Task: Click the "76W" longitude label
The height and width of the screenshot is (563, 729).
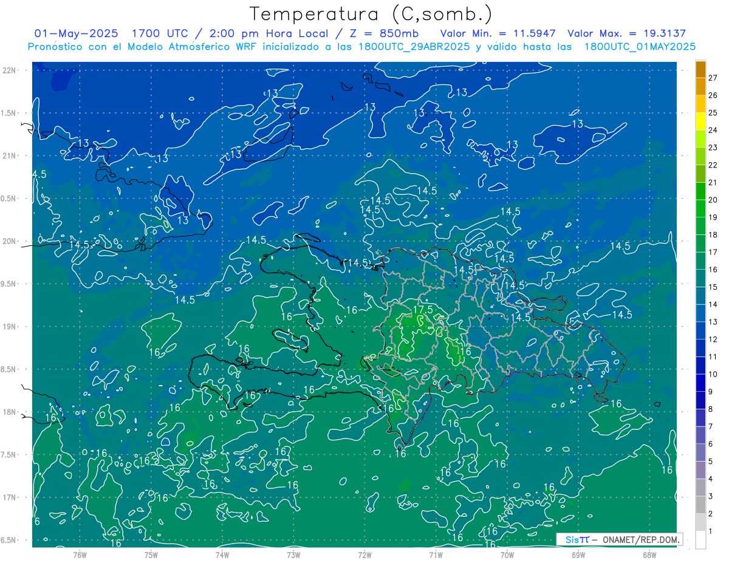Action: [80, 554]
